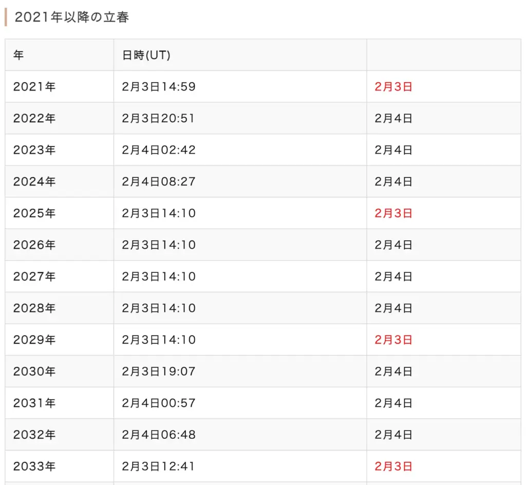Click the 年 column header

(18, 55)
